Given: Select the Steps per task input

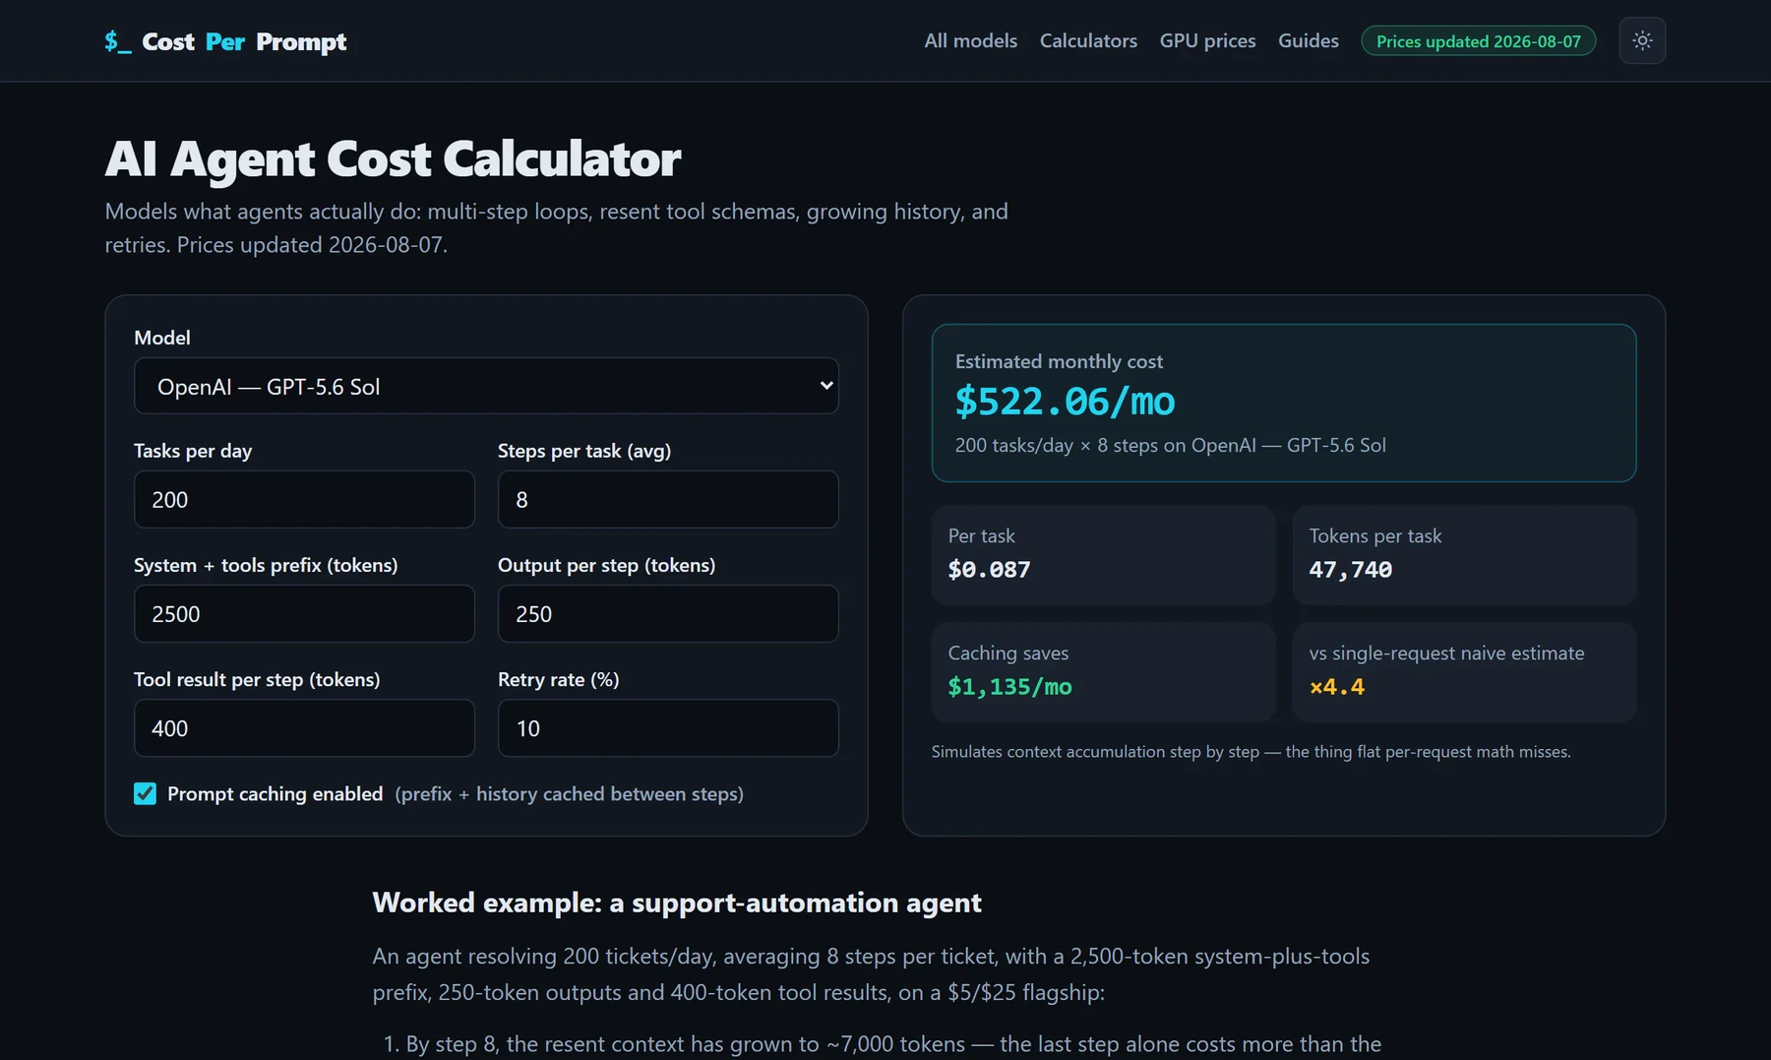Looking at the screenshot, I should coord(668,499).
